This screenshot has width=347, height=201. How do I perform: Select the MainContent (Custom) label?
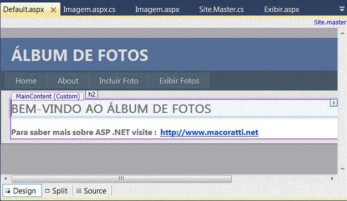click(x=48, y=97)
